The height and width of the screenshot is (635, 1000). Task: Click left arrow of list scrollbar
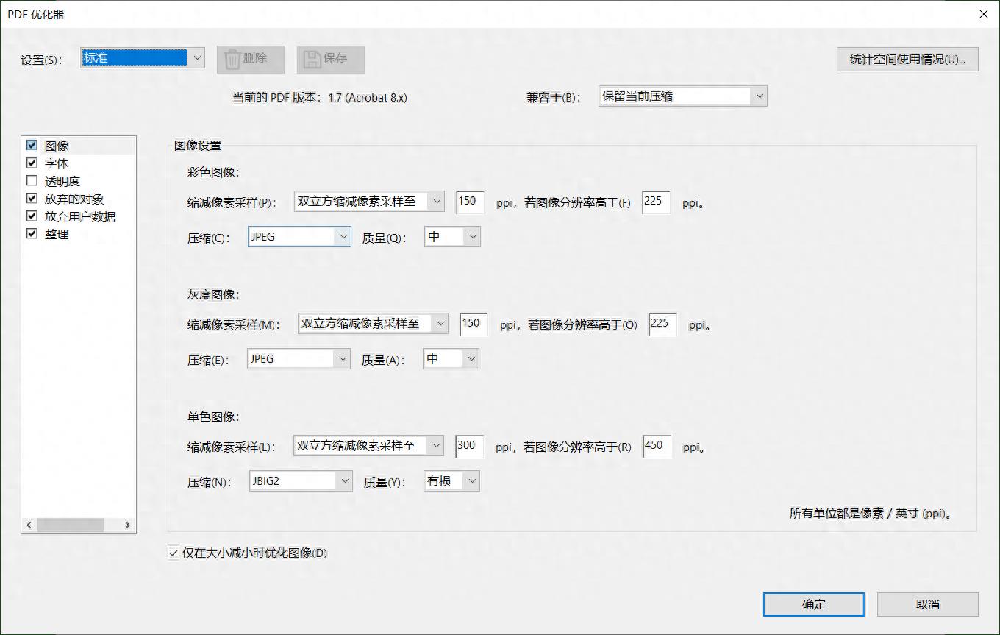tap(29, 525)
